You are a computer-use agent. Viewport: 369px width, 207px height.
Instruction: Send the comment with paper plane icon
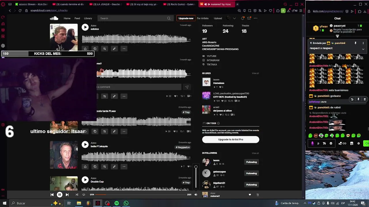point(187,87)
